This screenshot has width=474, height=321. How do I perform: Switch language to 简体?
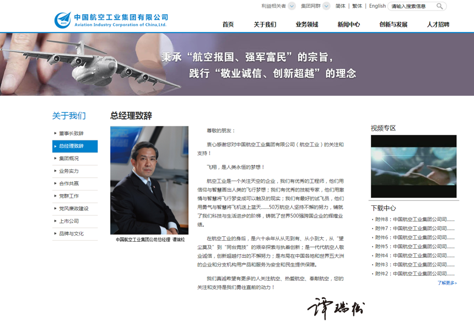coord(341,6)
